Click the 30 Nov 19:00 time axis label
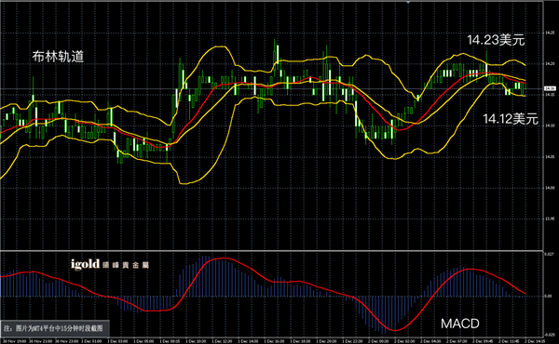Screen dimensions: 559x344 coord(13,341)
